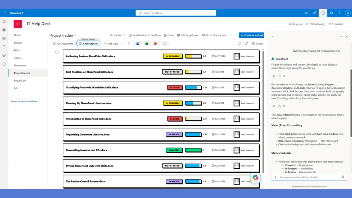Open the three-dots more commands menu
The width and height of the screenshot is (352, 198).
coord(231,35)
